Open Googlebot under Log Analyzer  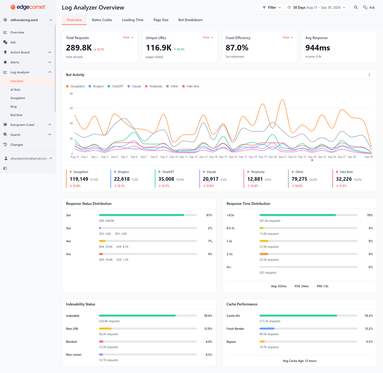tap(18, 98)
